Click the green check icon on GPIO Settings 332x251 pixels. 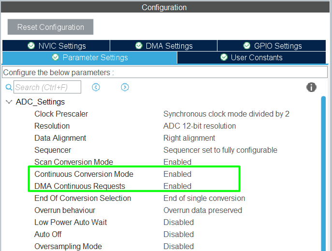click(246, 46)
